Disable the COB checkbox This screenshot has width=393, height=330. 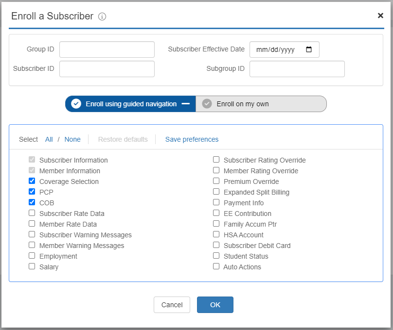pyautogui.click(x=32, y=202)
